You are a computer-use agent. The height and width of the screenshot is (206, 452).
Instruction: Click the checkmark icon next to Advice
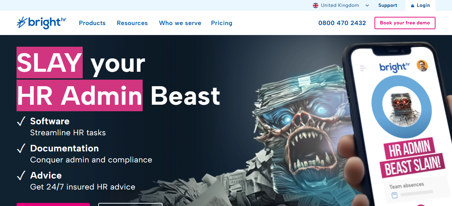click(x=21, y=176)
